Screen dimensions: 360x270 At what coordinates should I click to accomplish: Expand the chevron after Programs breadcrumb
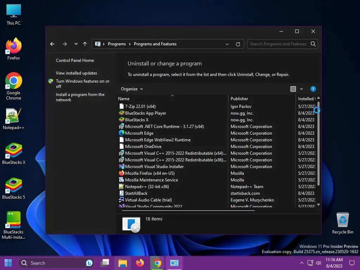(x=130, y=44)
